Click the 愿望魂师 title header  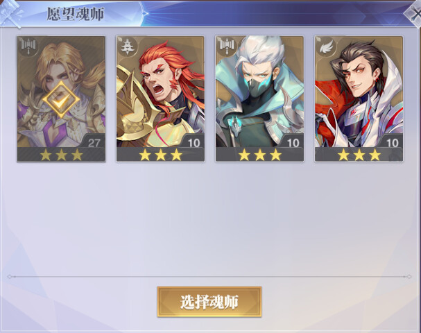[76, 14]
